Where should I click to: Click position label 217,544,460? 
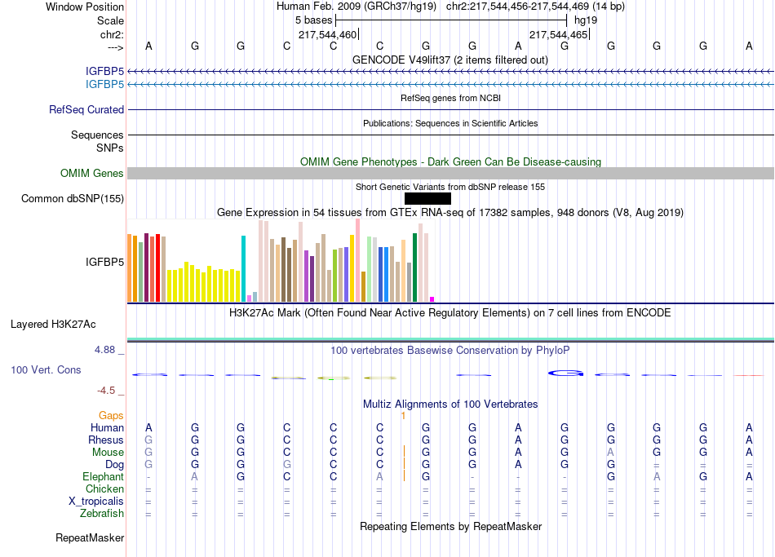327,34
